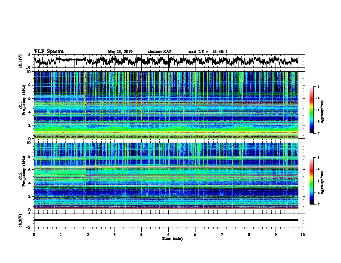The width and height of the screenshot is (341, 263).
Task: Click the ch.1 voltage waveform trace
Action: click(x=166, y=61)
